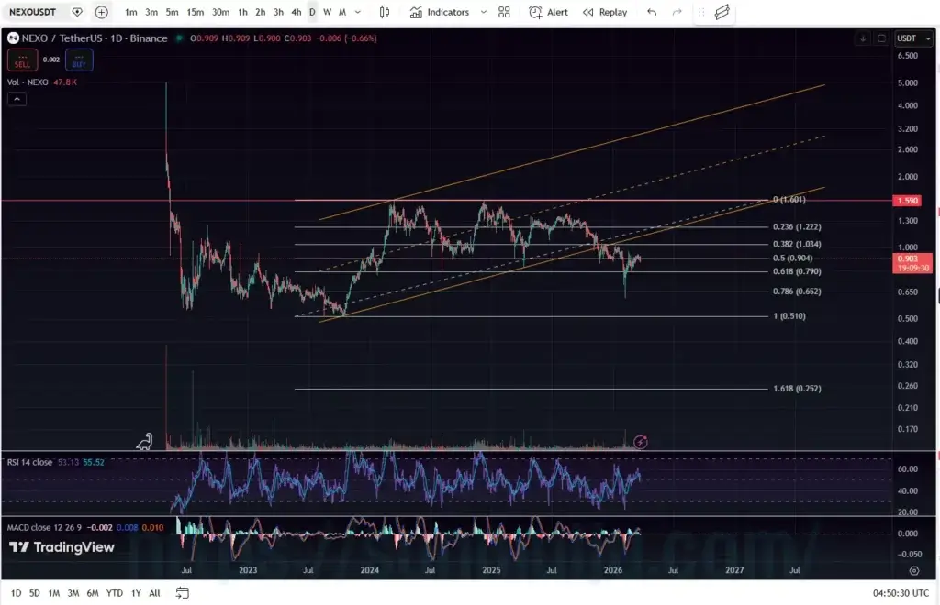Click the 04:50:30 UTC timezone clock
940x605 pixels.
[x=901, y=593]
